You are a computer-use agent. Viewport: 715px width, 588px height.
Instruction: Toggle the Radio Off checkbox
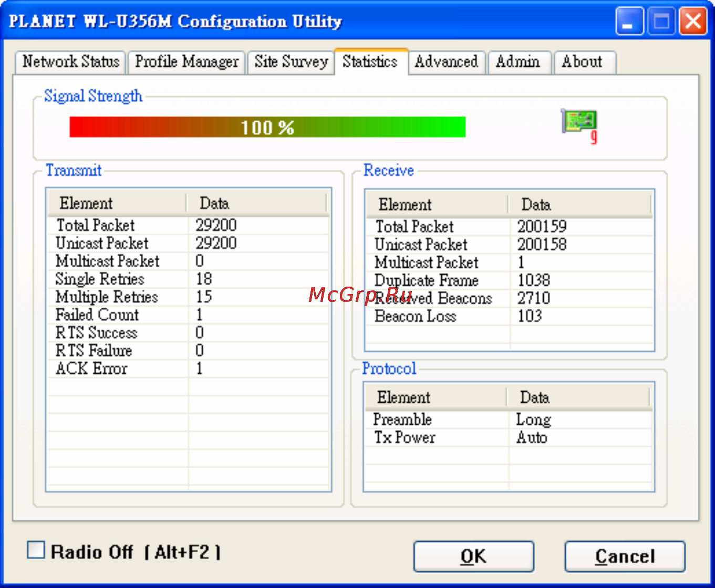click(36, 550)
